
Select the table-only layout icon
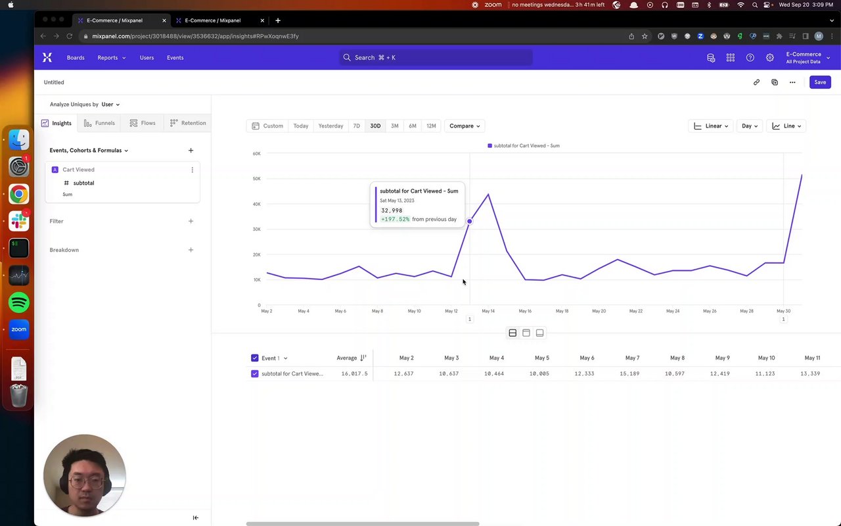540,333
